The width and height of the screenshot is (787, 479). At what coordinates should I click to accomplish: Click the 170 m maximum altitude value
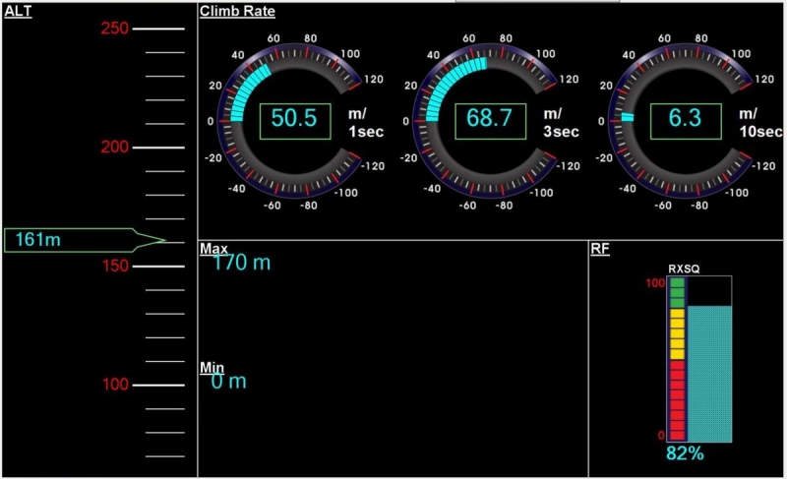point(242,263)
